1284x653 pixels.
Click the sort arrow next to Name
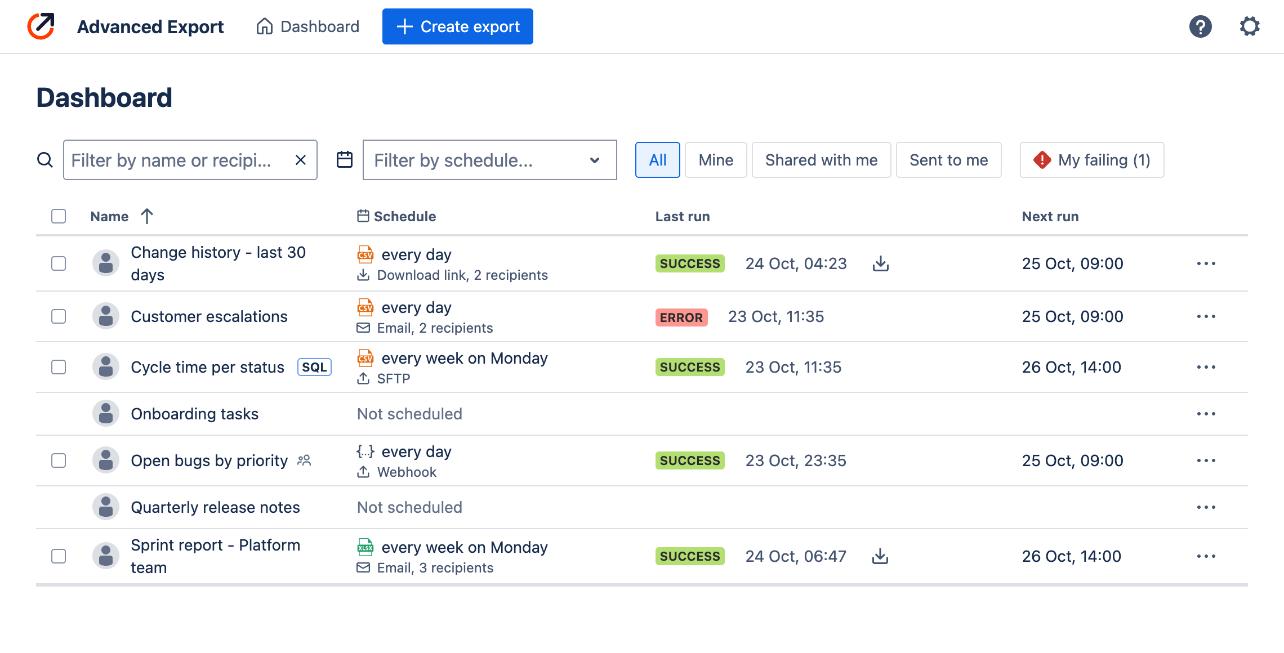click(147, 216)
